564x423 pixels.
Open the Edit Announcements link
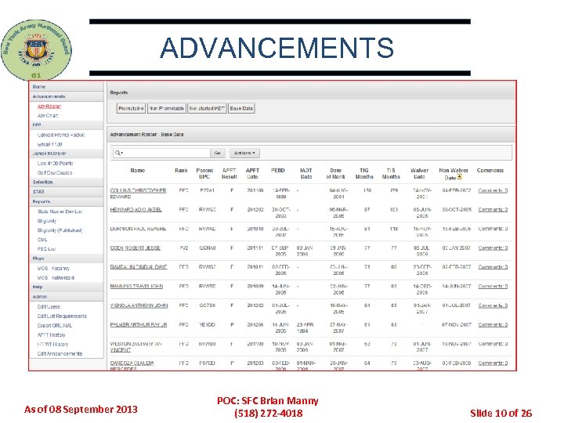[60, 353]
